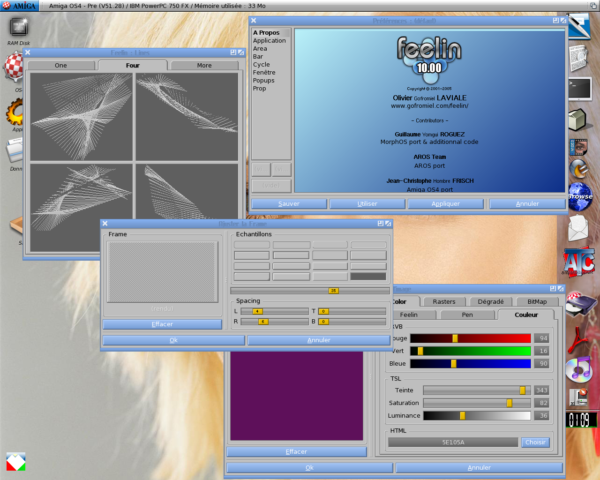Open the Fenêtre preferences entry
Screen dimensions: 600x480
(271, 73)
